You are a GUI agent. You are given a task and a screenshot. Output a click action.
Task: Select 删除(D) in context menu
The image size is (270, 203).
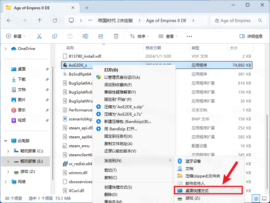134,195
